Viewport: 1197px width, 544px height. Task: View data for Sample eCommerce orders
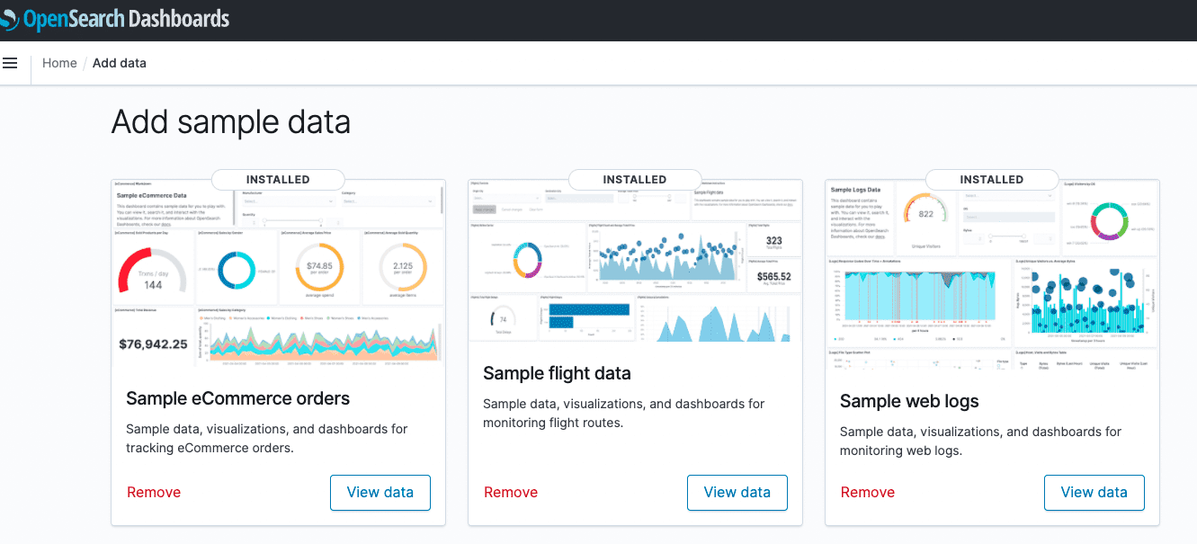tap(380, 492)
